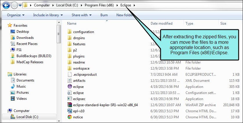Select the dropins folder icon

70,38
